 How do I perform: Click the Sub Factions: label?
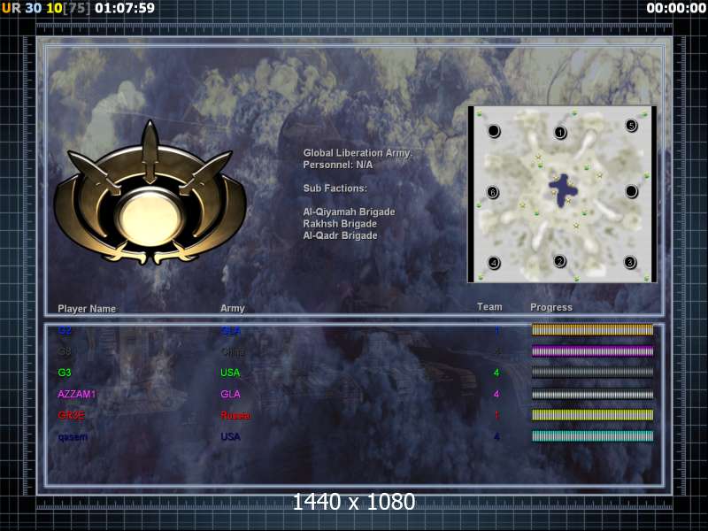click(335, 189)
